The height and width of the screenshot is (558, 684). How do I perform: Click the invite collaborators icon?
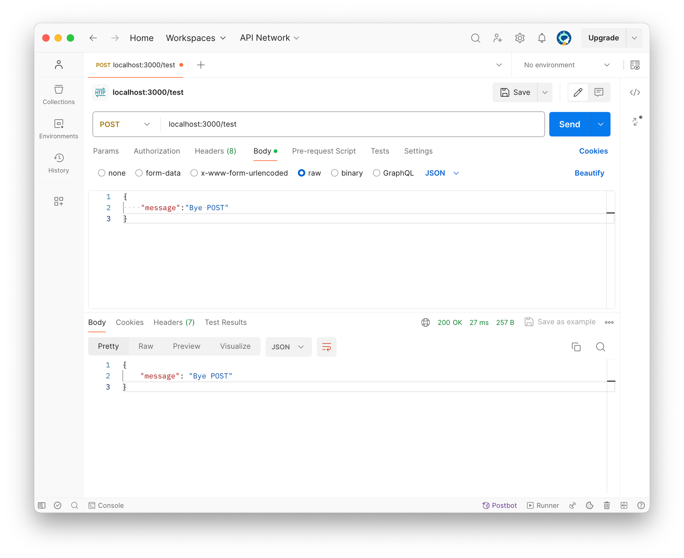pos(498,38)
